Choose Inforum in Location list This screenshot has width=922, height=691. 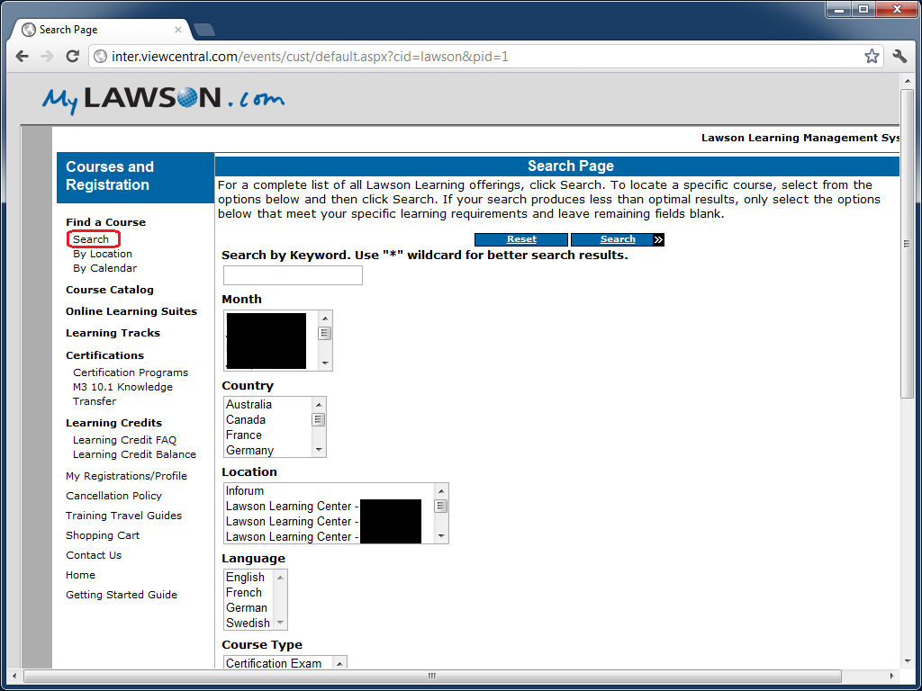coord(245,491)
